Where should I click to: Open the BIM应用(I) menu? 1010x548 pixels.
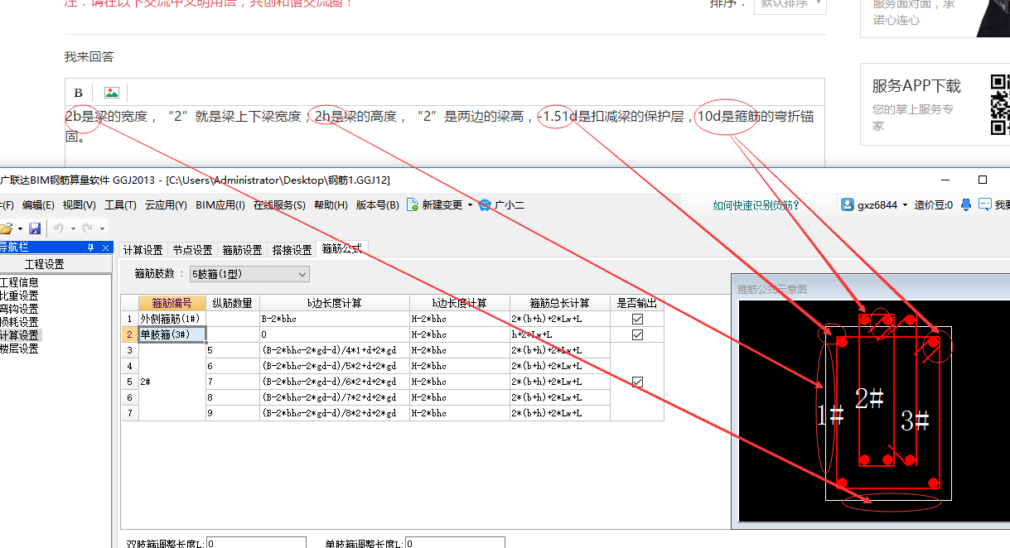220,205
